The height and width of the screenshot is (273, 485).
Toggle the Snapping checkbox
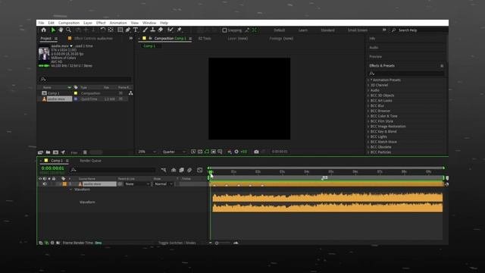tap(224, 30)
